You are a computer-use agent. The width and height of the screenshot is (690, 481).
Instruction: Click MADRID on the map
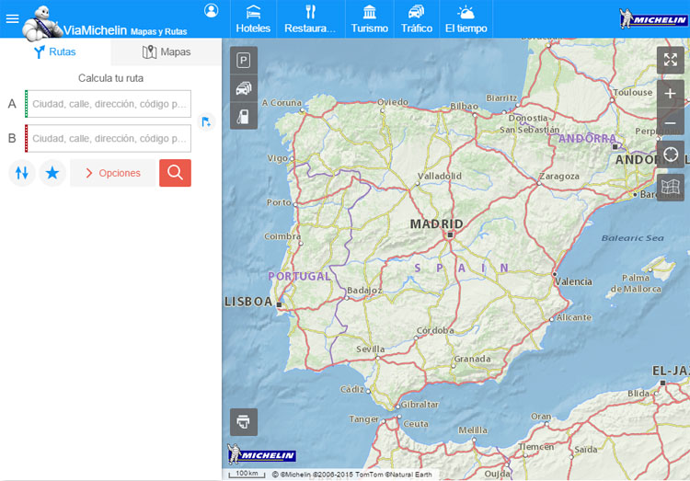click(436, 224)
